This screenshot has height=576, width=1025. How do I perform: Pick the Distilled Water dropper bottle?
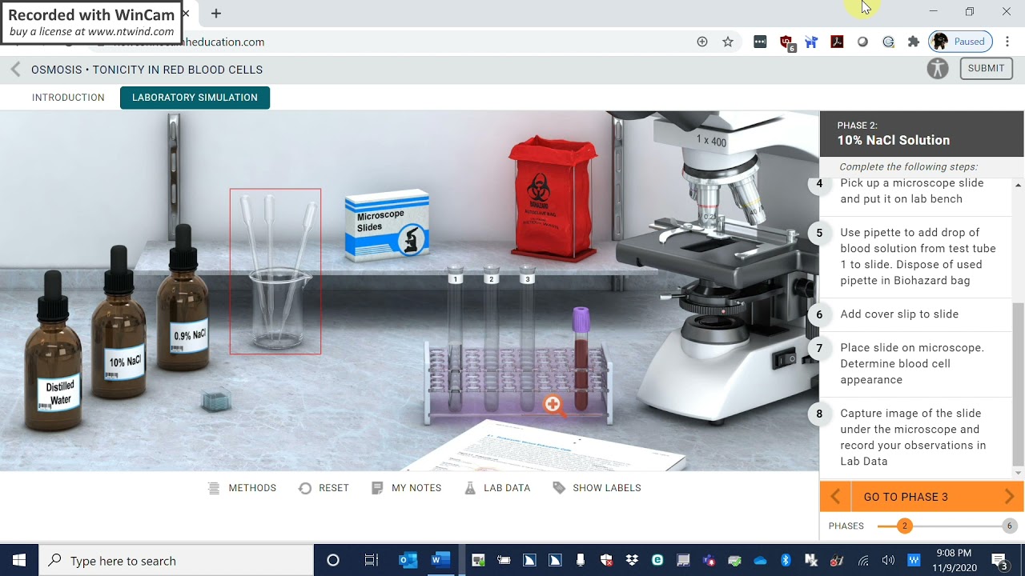pyautogui.click(x=53, y=352)
